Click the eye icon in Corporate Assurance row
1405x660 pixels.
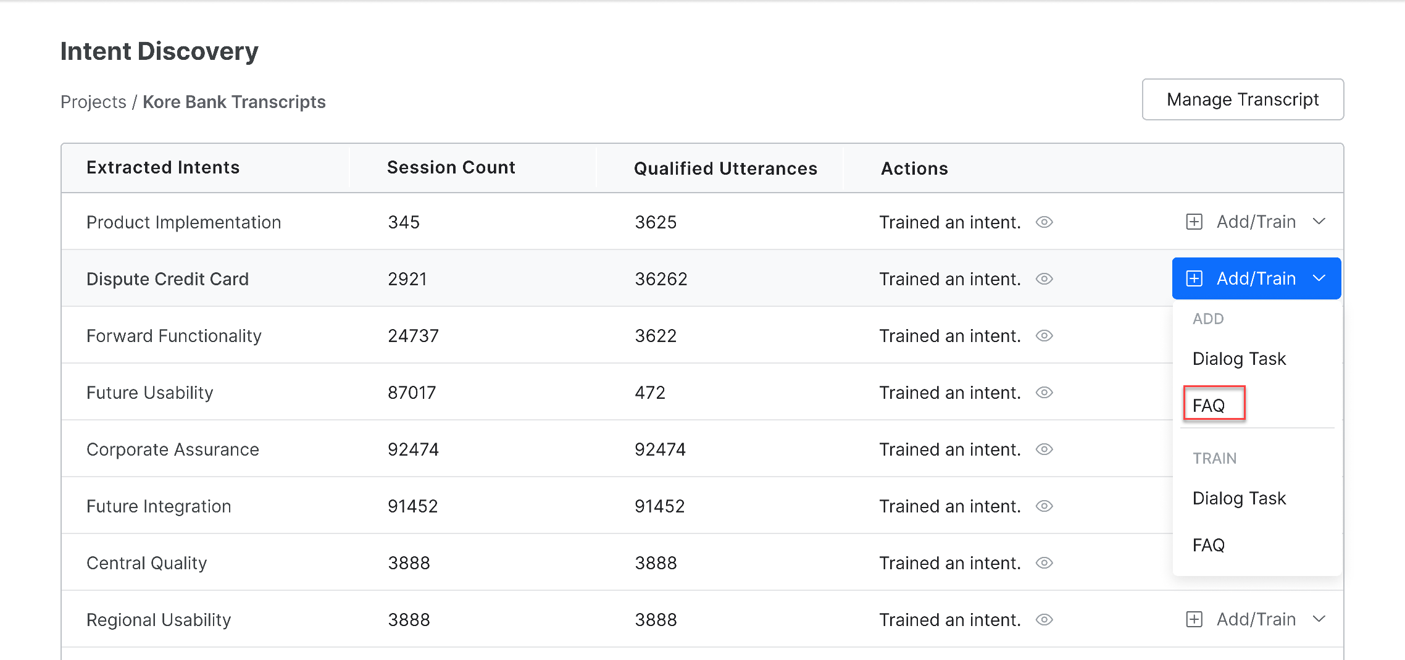[x=1044, y=449]
